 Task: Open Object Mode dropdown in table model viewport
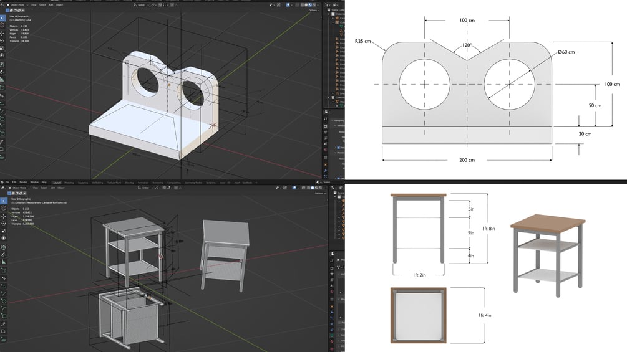(x=19, y=188)
